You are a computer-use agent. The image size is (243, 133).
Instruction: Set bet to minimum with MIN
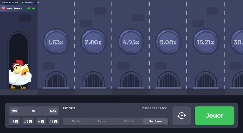pyautogui.click(x=14, y=111)
